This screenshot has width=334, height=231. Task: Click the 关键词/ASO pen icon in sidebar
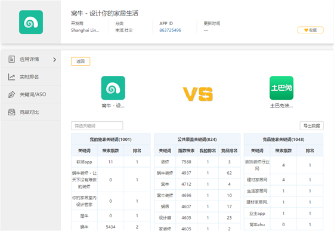11,94
